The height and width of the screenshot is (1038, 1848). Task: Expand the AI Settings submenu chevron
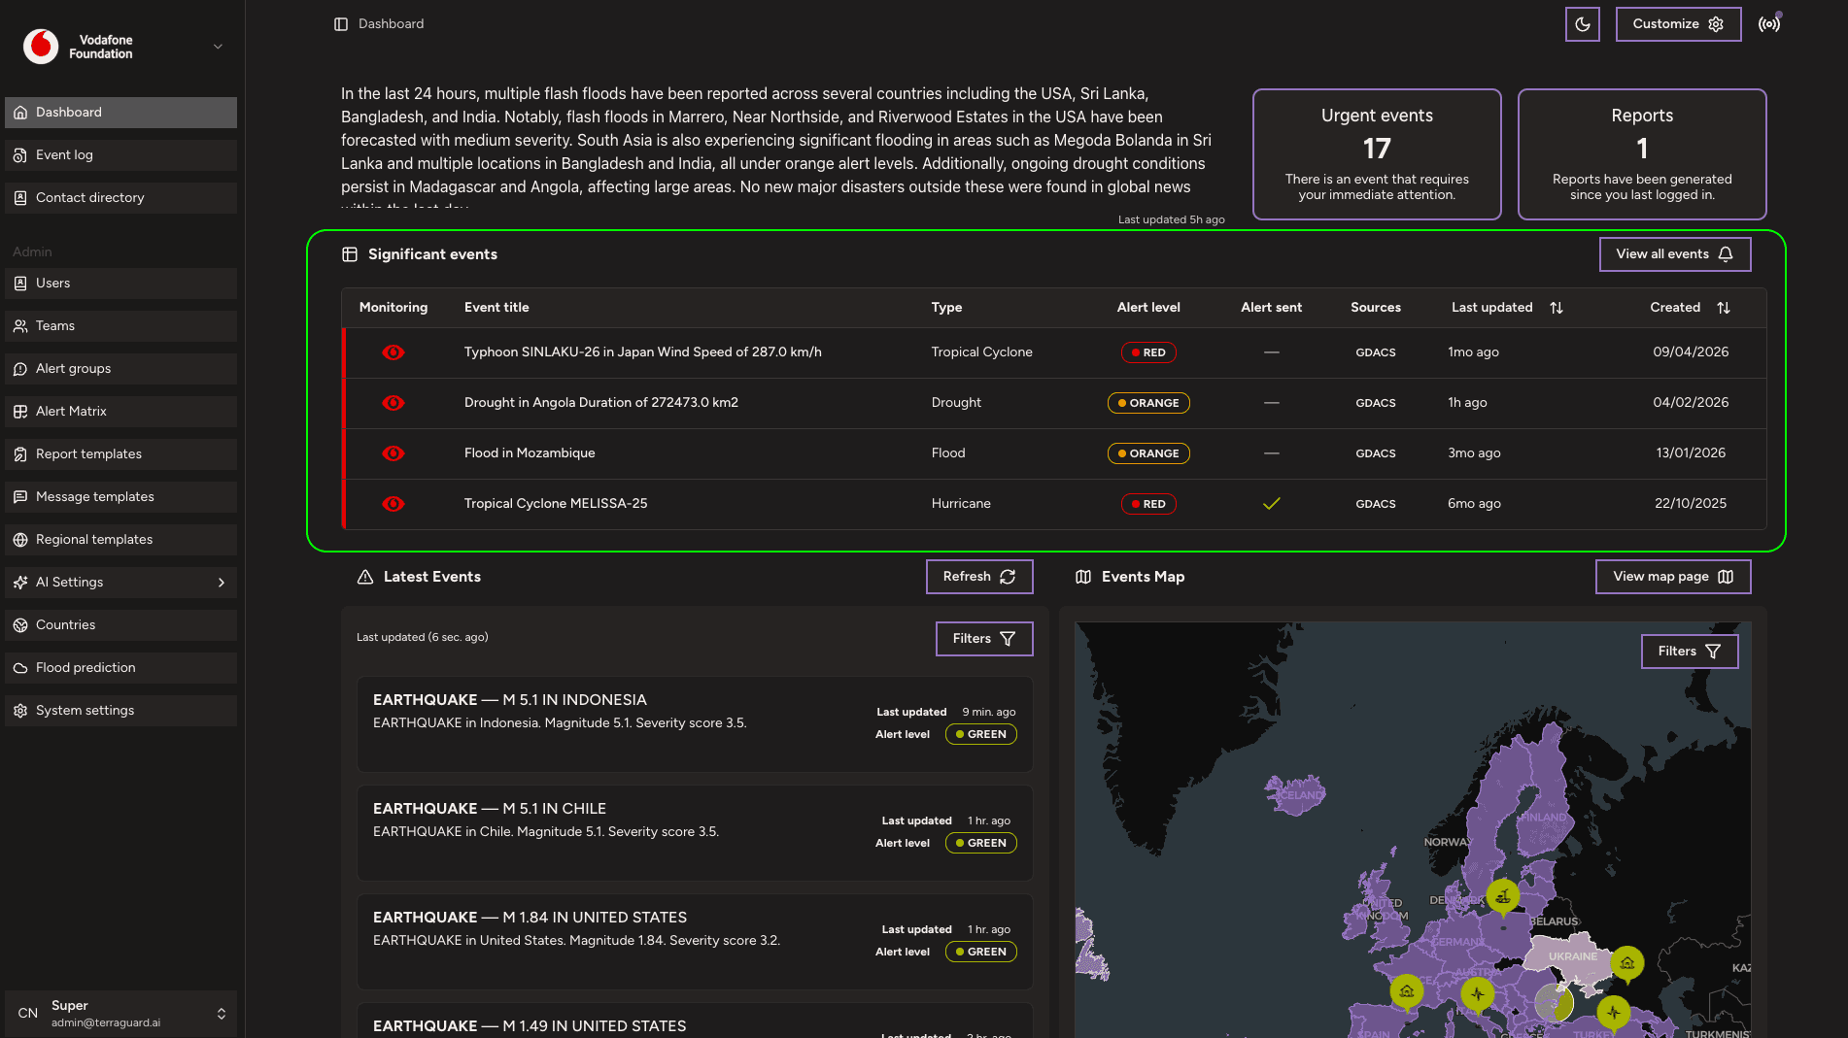pyautogui.click(x=222, y=583)
